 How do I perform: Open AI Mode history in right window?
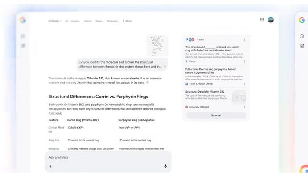coord(302,36)
